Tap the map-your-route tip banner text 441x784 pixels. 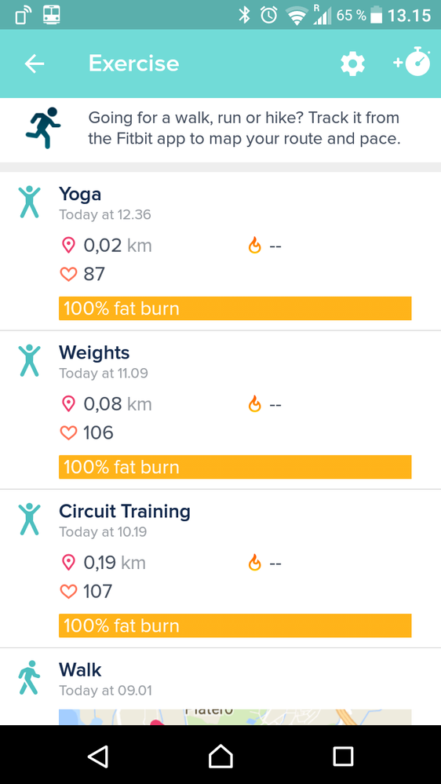pyautogui.click(x=245, y=128)
